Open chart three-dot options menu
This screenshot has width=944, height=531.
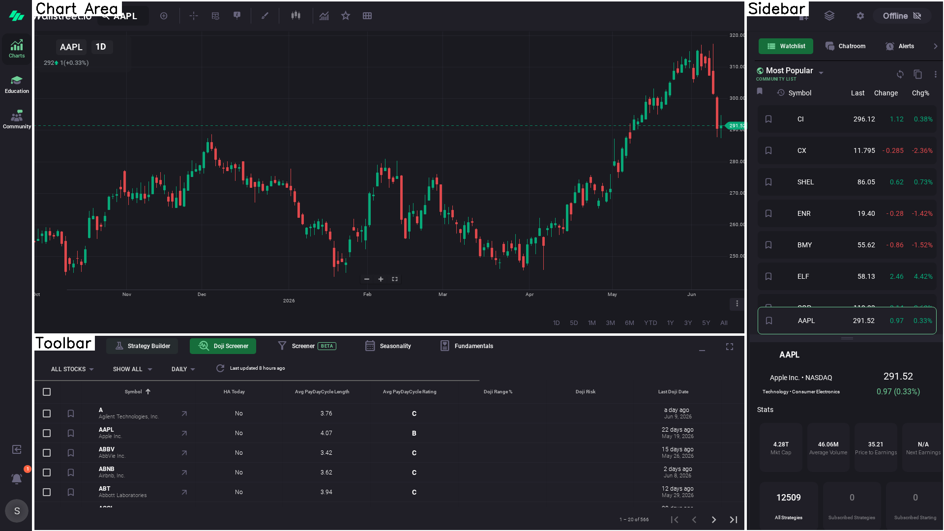(737, 304)
